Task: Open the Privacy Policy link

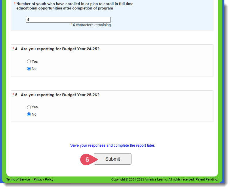Action: (43, 179)
